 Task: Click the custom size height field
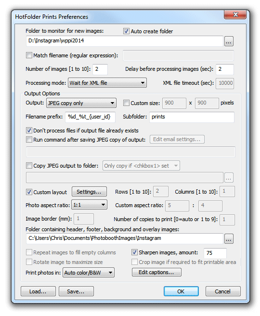pyautogui.click(x=207, y=104)
